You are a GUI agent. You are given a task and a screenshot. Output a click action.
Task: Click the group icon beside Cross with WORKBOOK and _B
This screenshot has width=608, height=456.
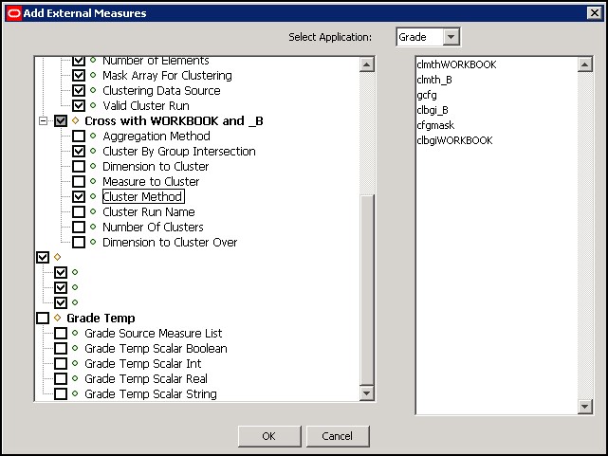tap(76, 120)
